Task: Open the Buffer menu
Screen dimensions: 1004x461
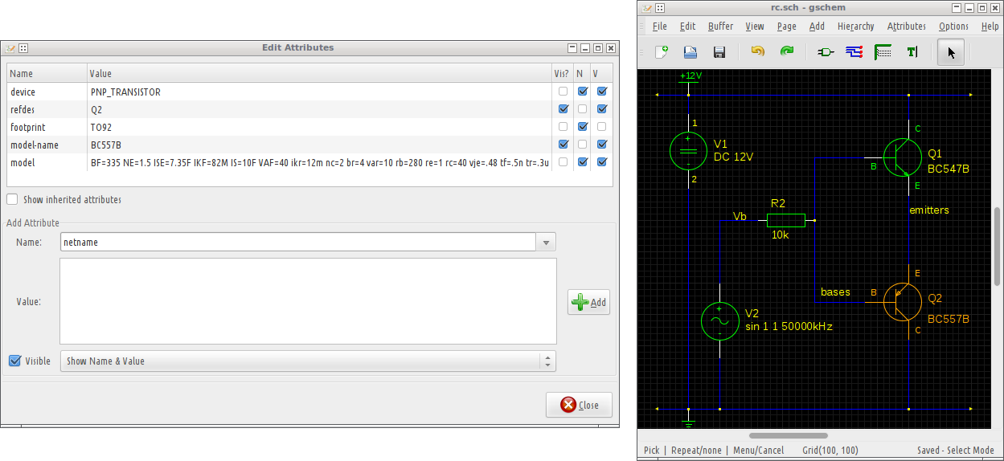Action: (x=720, y=27)
